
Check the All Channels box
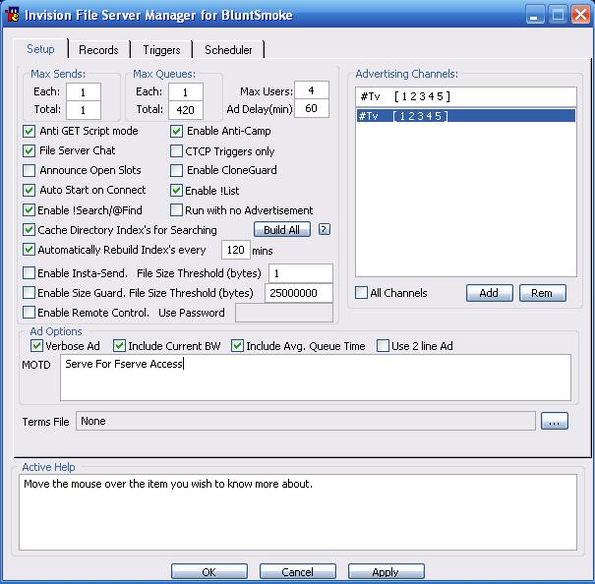(361, 293)
